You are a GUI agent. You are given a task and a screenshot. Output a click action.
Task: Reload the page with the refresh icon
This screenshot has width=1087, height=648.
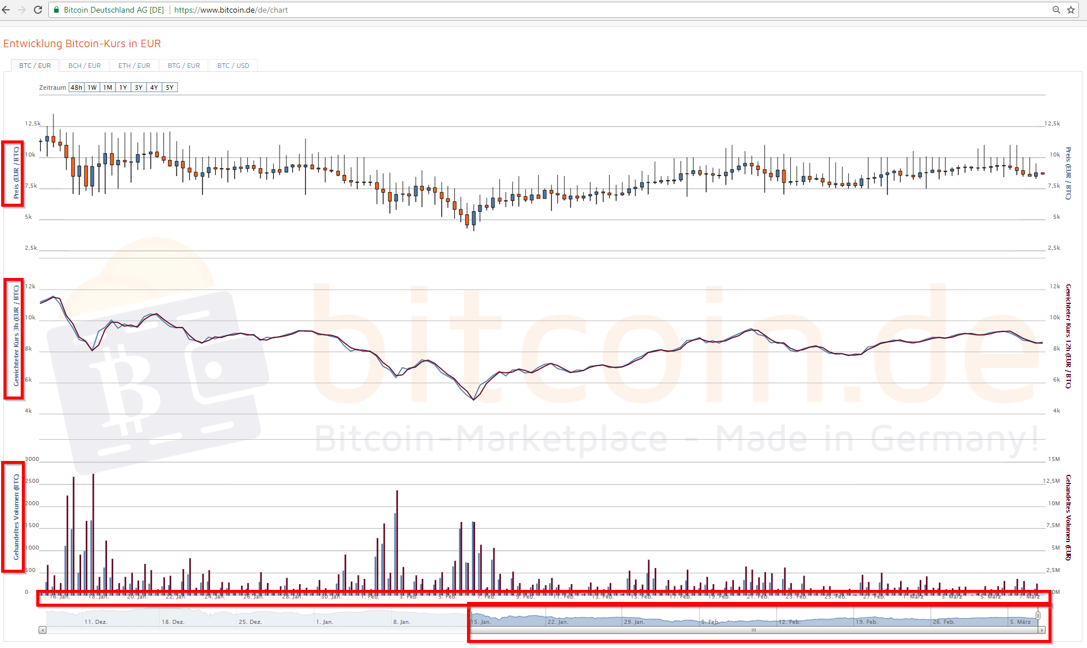tap(37, 9)
